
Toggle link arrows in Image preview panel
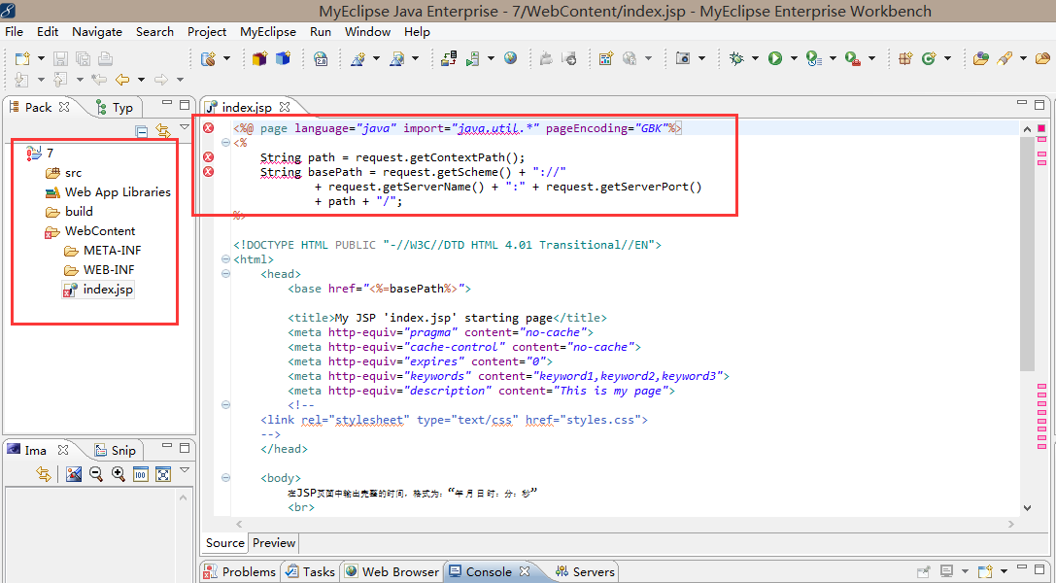tap(44, 474)
